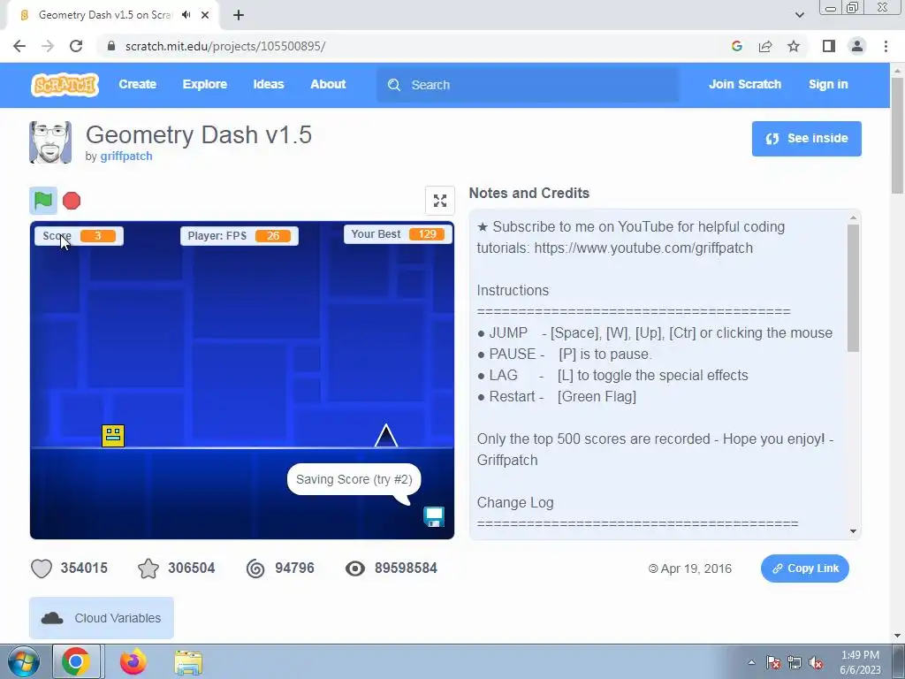Click griffpatch's avatar image
This screenshot has width=905, height=679.
[50, 142]
